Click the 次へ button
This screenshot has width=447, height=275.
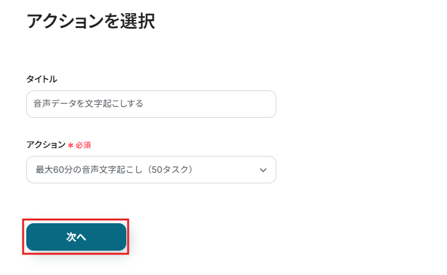coord(76,237)
